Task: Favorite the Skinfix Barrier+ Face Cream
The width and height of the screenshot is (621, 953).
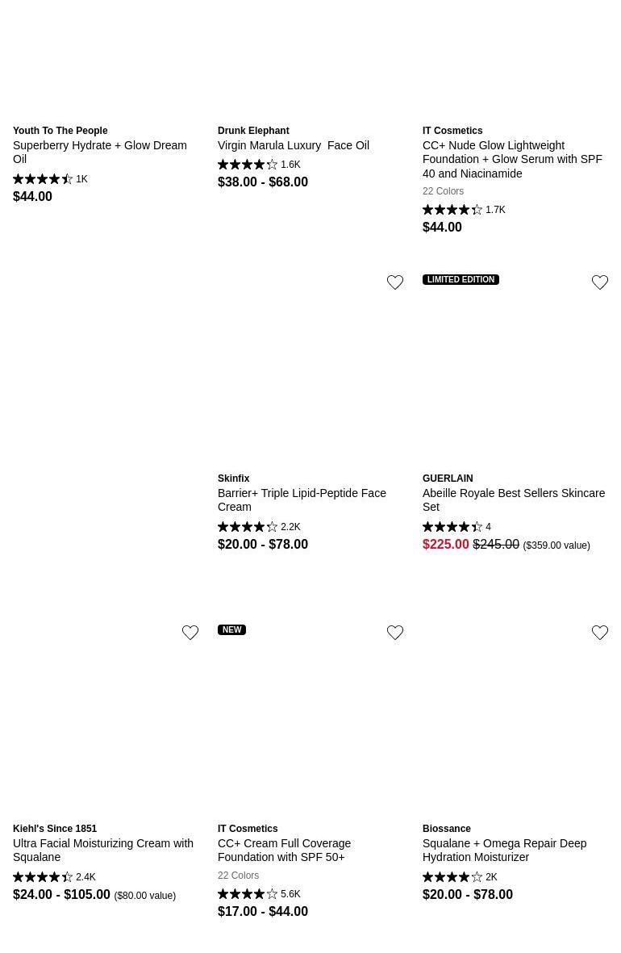Action: pyautogui.click(x=395, y=282)
